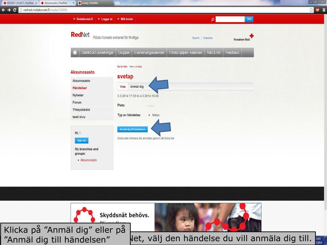Click svetap in the breadcrumb
This screenshot has width=327, height=245.
139,67
